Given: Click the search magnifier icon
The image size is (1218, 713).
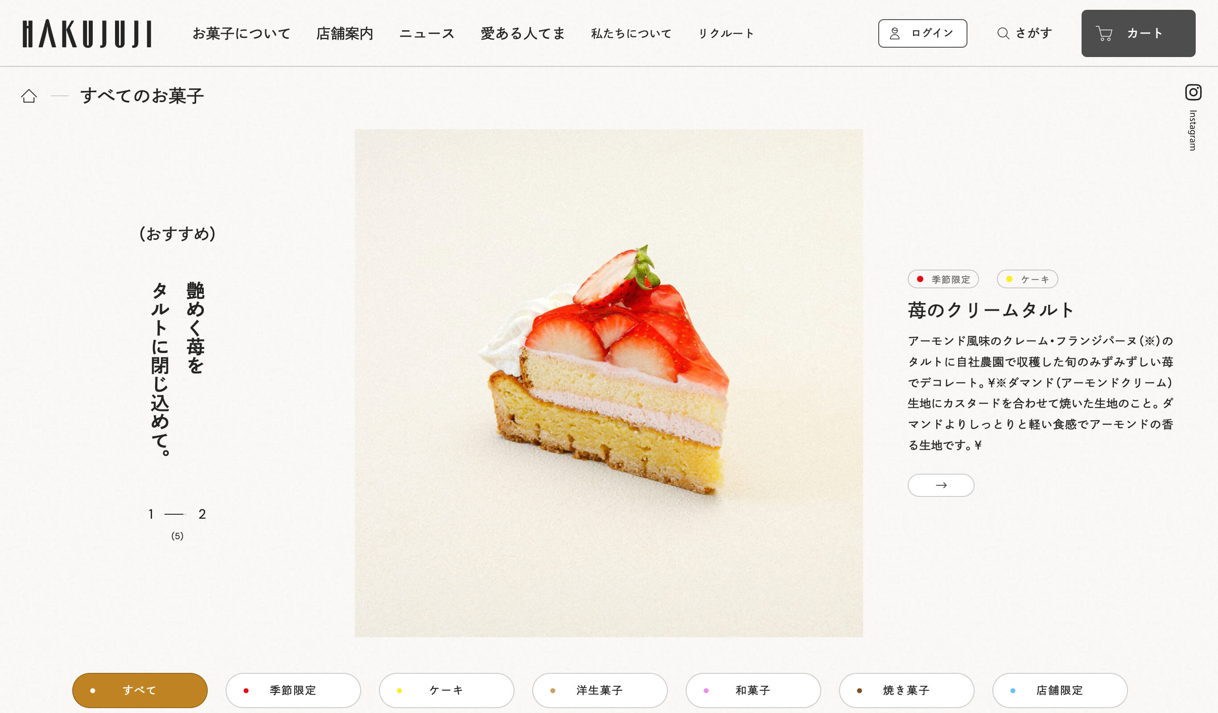Looking at the screenshot, I should pos(1003,33).
